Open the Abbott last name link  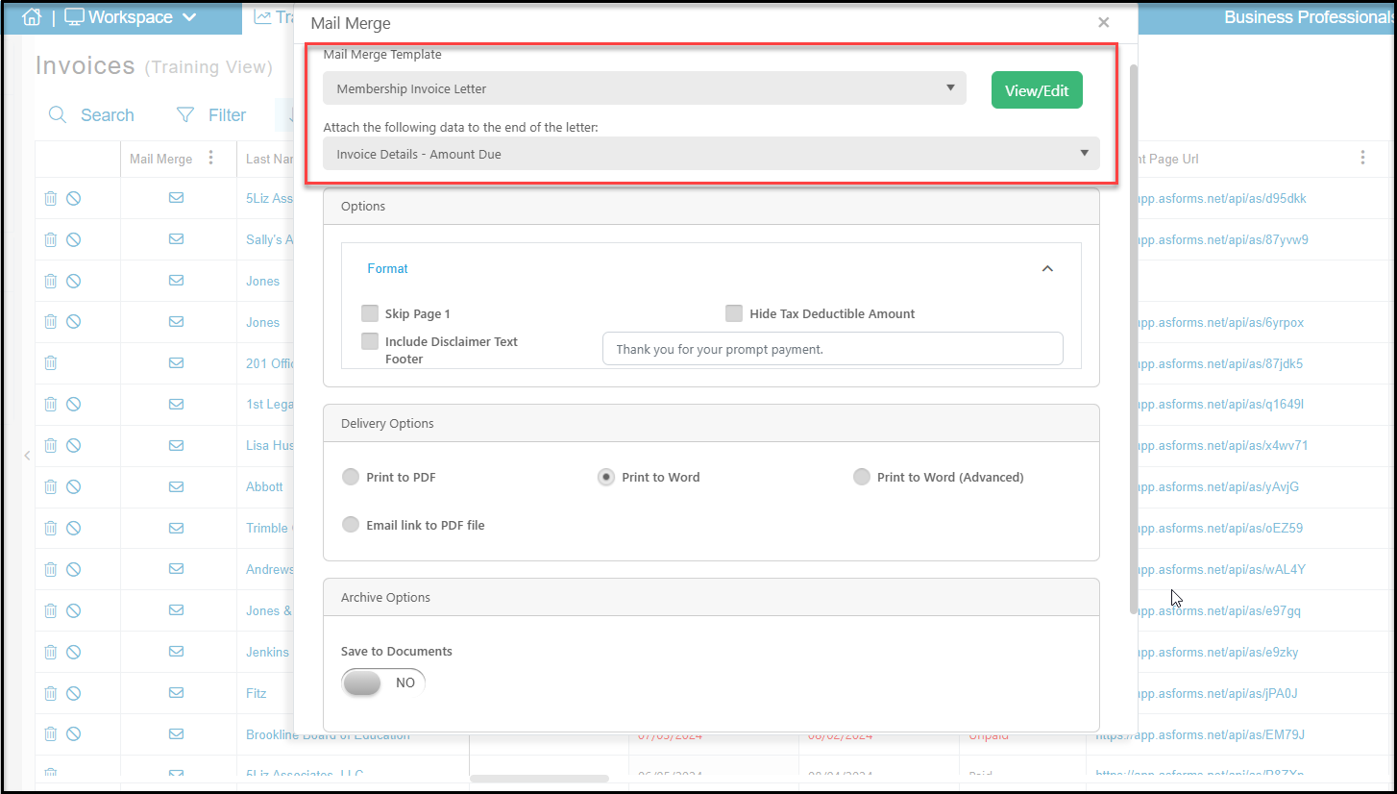pyautogui.click(x=264, y=487)
